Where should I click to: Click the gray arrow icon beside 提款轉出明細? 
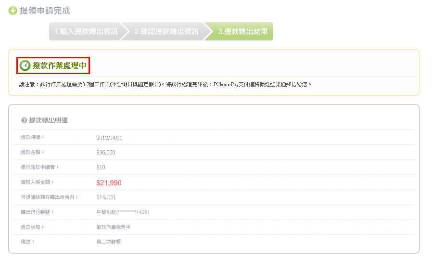coord(24,120)
